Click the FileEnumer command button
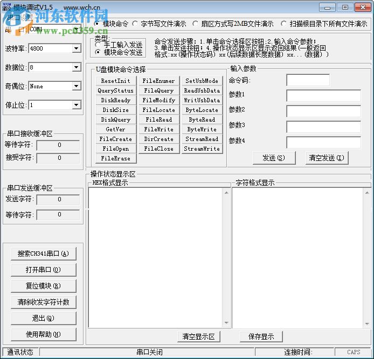 coord(159,81)
